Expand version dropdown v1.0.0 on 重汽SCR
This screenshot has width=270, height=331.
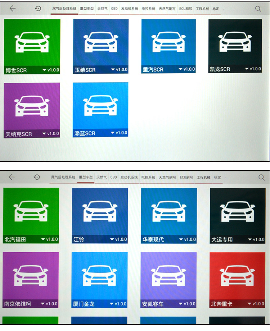pos(187,69)
